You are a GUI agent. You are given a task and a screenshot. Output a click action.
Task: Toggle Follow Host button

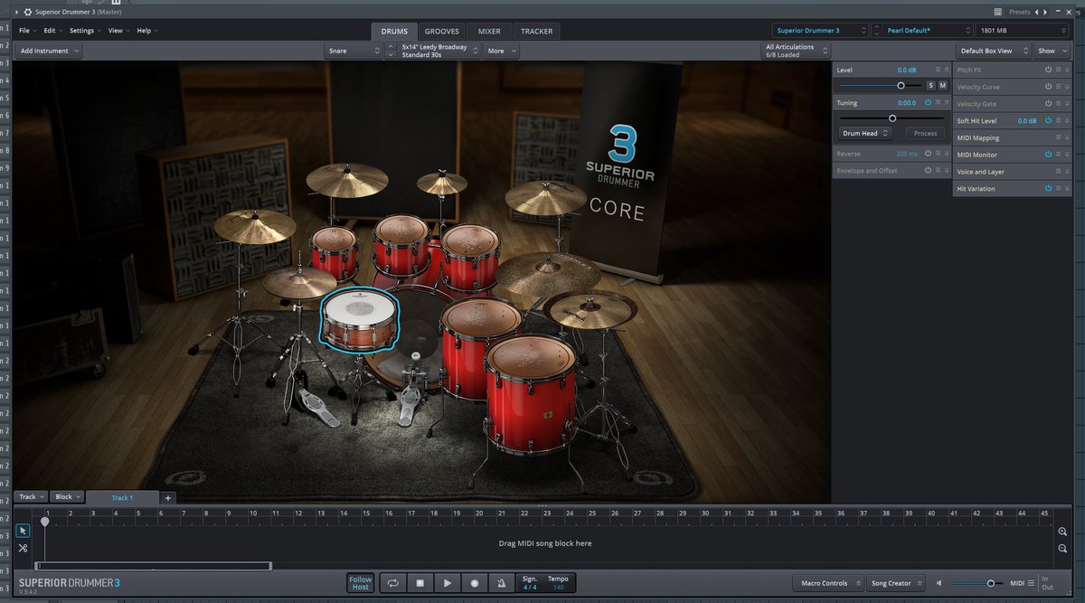click(x=360, y=583)
